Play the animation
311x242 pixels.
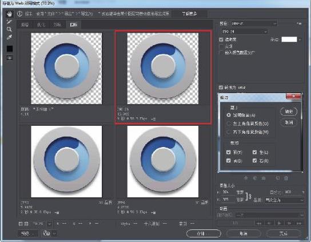[x=279, y=223]
